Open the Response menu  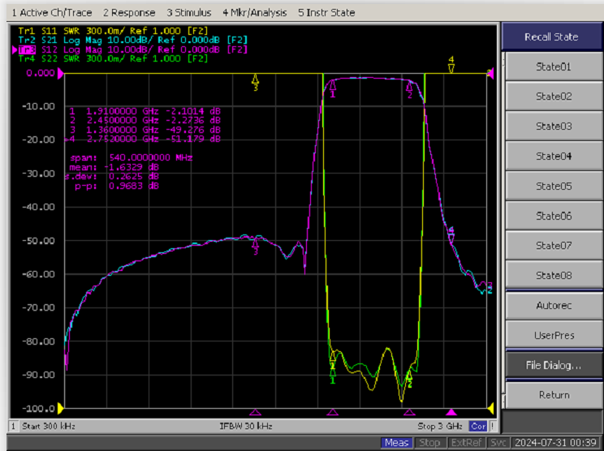(129, 13)
